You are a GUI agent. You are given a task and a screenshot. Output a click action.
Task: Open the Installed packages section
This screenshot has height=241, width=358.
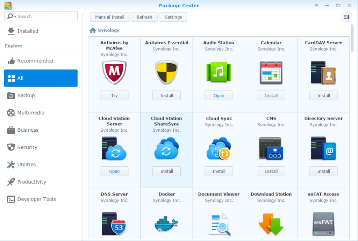(28, 31)
